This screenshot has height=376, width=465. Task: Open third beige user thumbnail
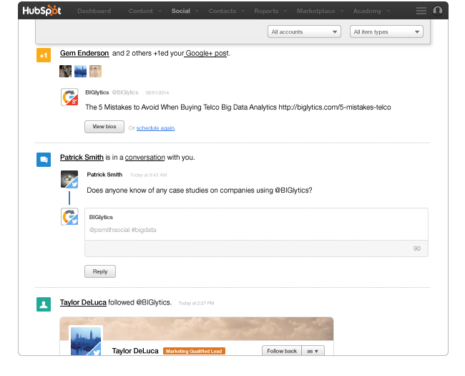point(95,72)
